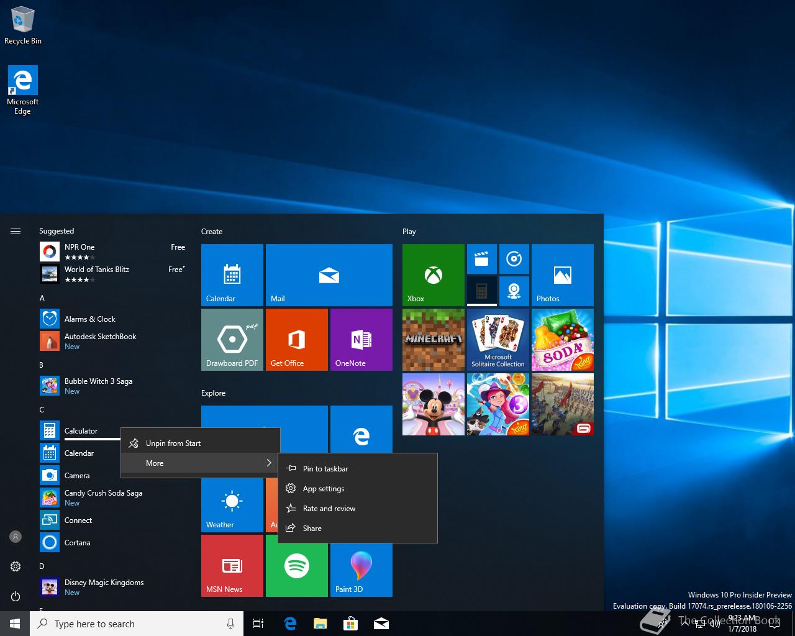Viewport: 795px width, 636px height.
Task: Open the Groove Music small tile
Action: coord(514,259)
